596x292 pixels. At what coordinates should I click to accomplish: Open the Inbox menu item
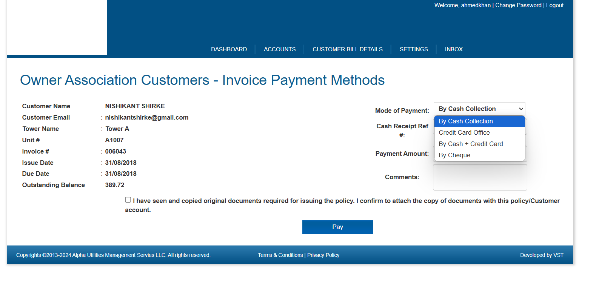(453, 49)
